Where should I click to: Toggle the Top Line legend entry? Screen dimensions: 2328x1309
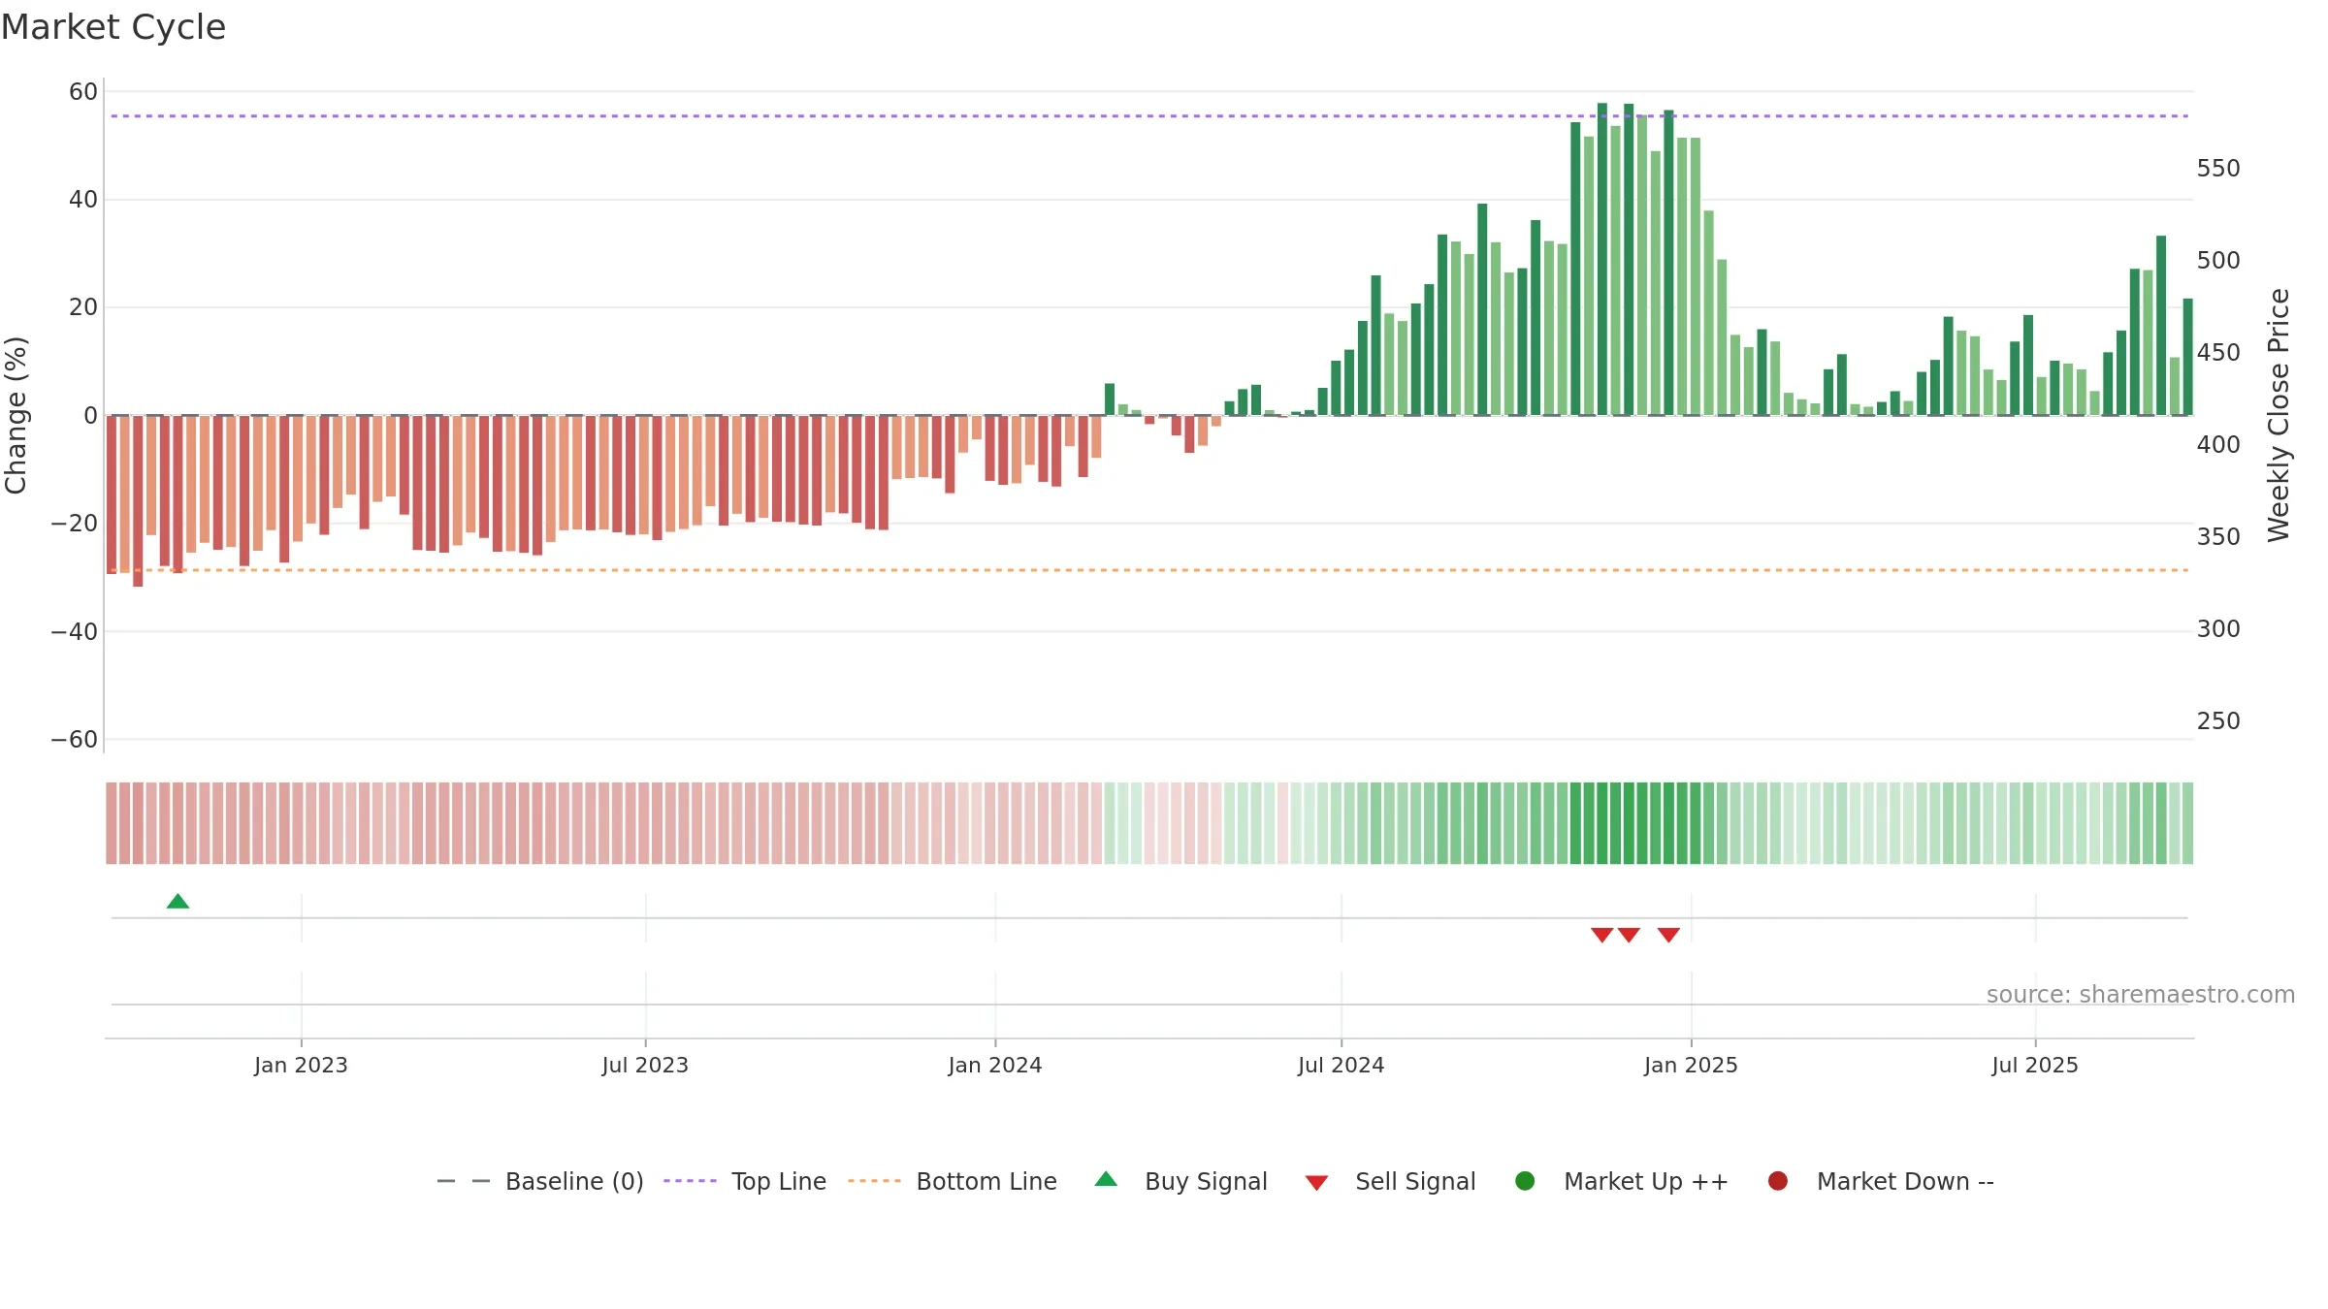745,1181
